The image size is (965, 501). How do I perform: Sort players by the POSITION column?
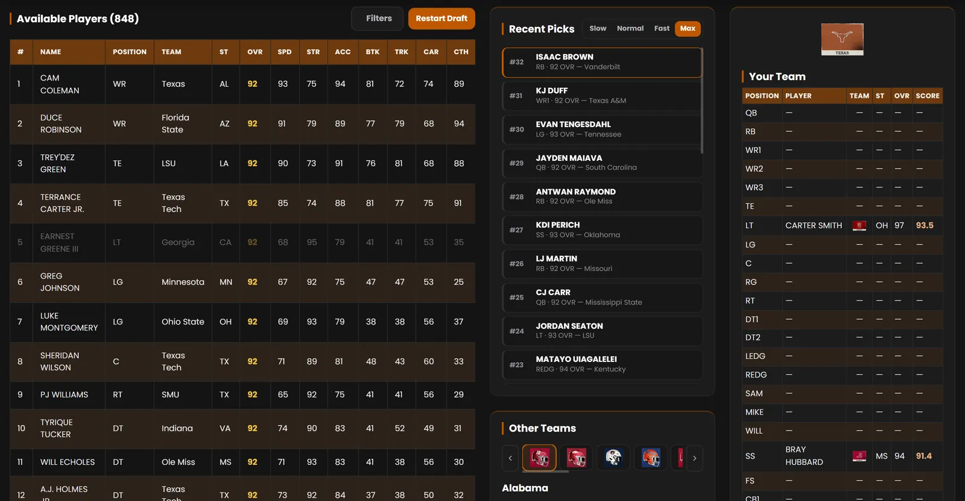pos(130,52)
